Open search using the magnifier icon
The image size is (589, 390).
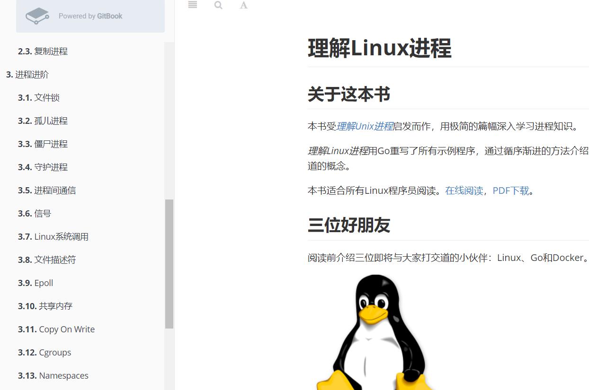pos(218,5)
